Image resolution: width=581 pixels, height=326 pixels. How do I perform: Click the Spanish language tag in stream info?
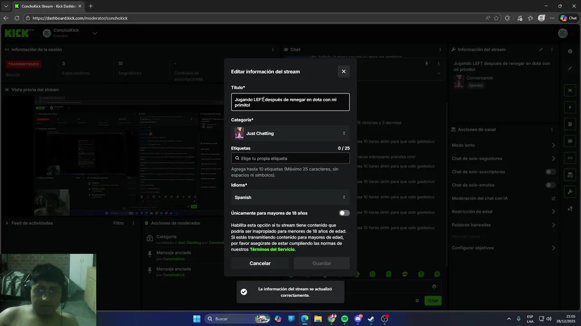(476, 85)
